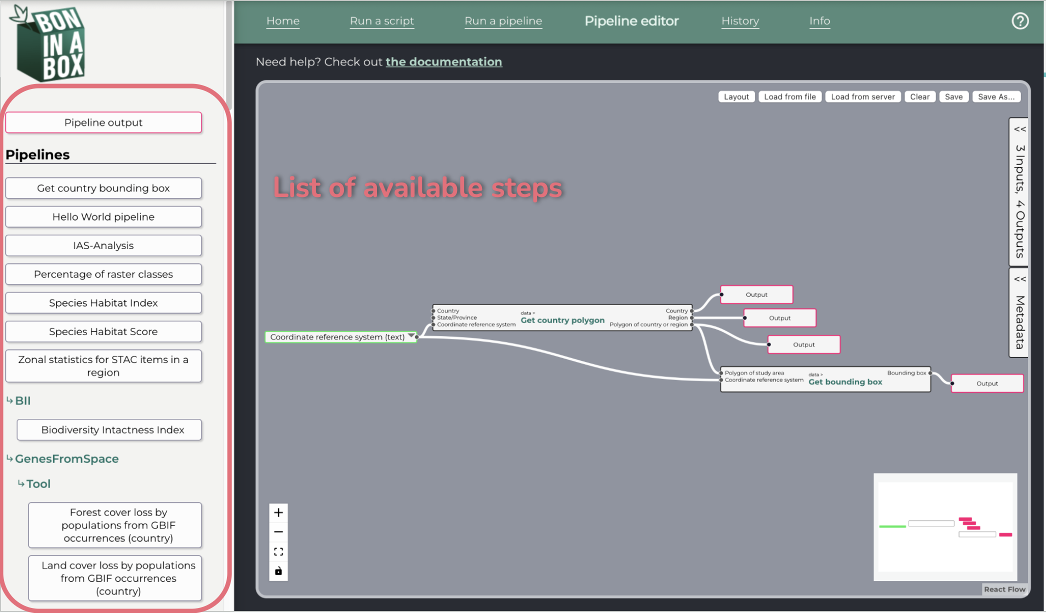Expand the Metadata side panel
This screenshot has height=613, width=1046.
pyautogui.click(x=1019, y=313)
